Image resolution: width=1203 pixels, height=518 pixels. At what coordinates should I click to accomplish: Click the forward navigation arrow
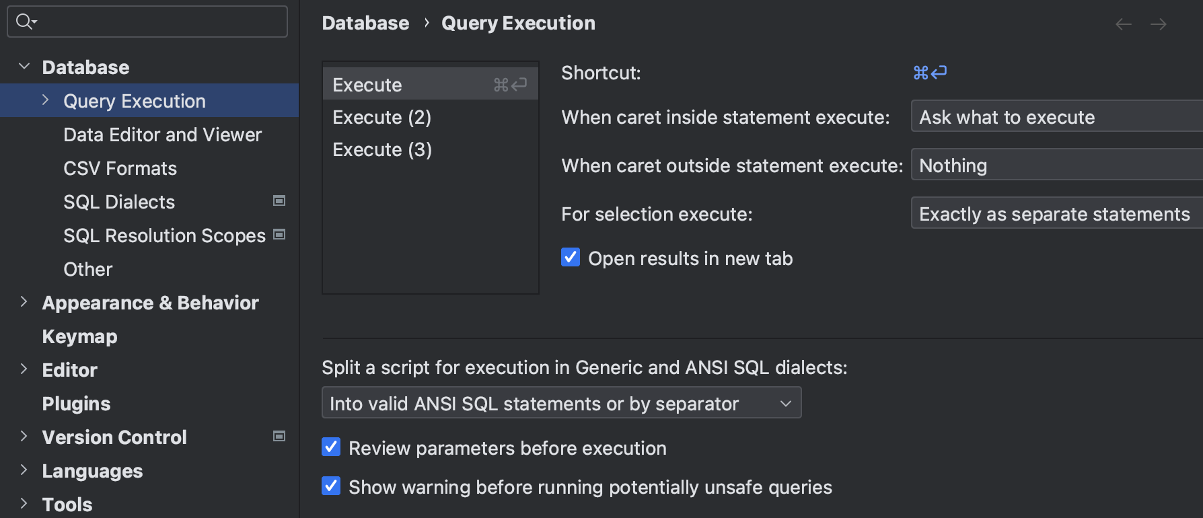pyautogui.click(x=1159, y=24)
